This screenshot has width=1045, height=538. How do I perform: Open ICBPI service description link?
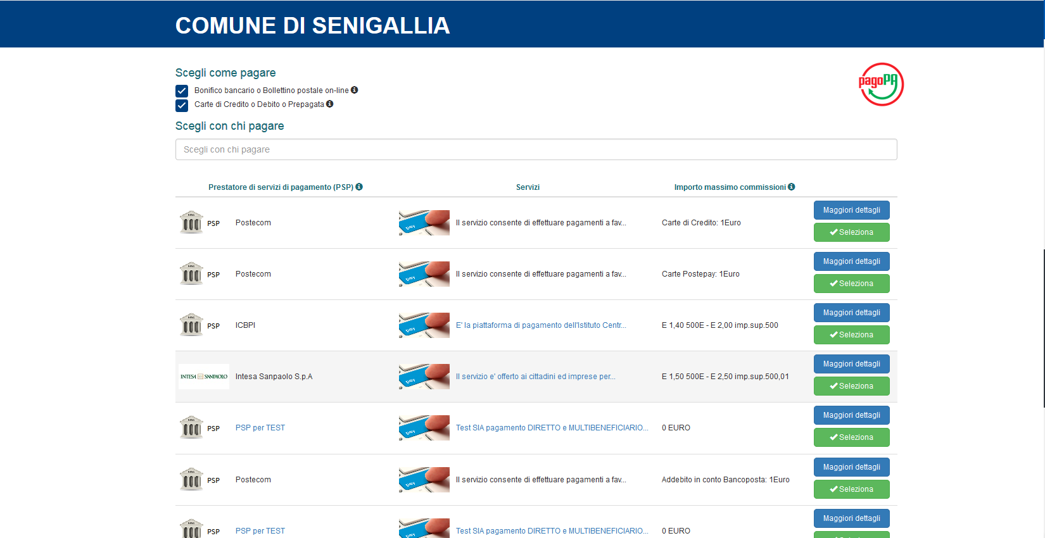[540, 325]
